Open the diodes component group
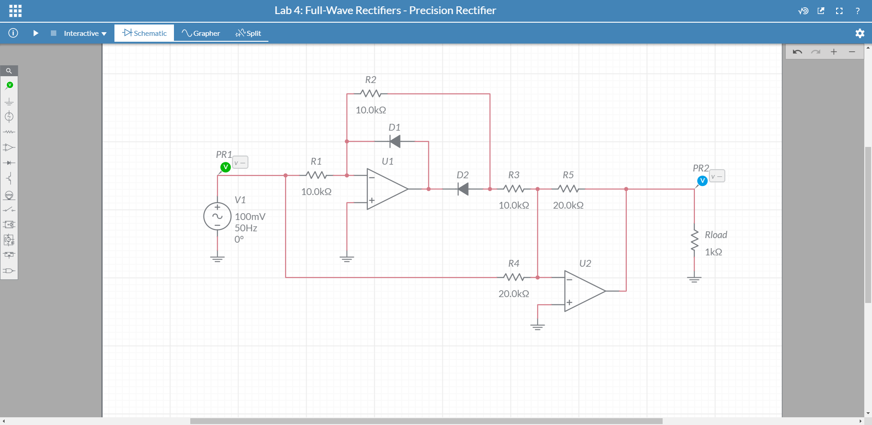This screenshot has width=872, height=425. pyautogui.click(x=9, y=162)
